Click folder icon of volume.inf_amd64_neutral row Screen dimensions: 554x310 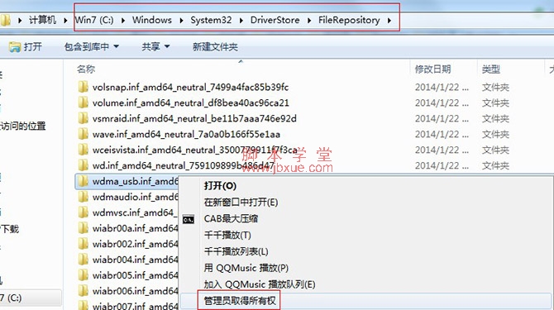[83, 103]
